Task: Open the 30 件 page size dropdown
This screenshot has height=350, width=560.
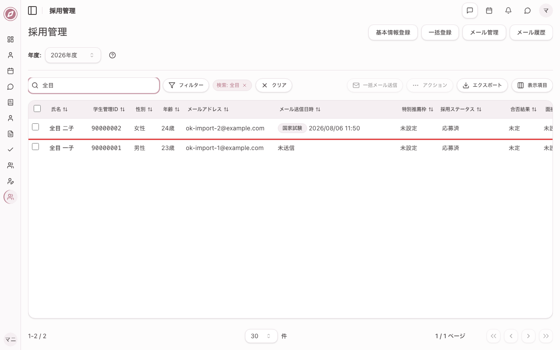Action: coord(261,336)
